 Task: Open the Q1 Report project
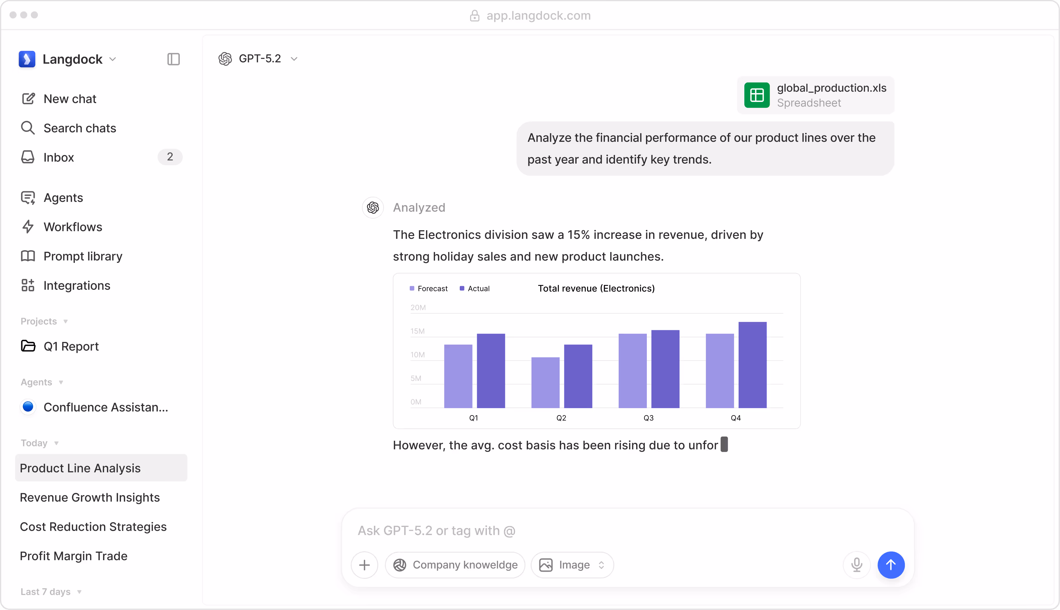click(x=71, y=346)
